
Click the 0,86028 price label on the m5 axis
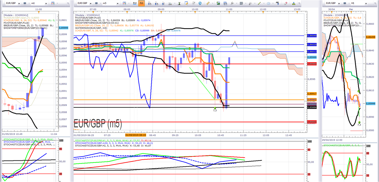point(312,45)
